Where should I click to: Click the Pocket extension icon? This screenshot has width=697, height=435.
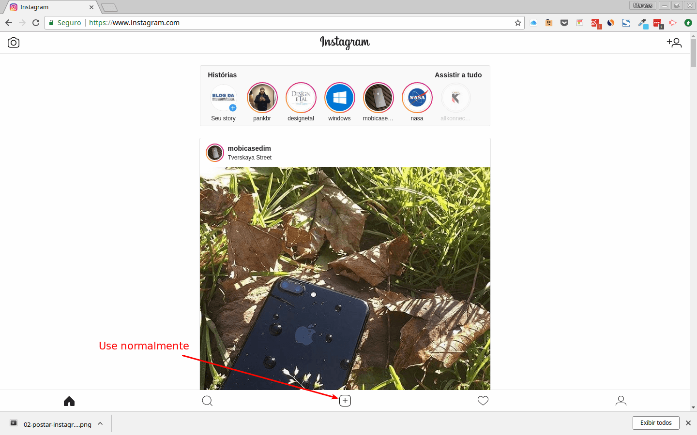point(564,23)
